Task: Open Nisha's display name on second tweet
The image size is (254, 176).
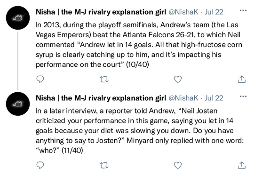Action: [x=101, y=98]
